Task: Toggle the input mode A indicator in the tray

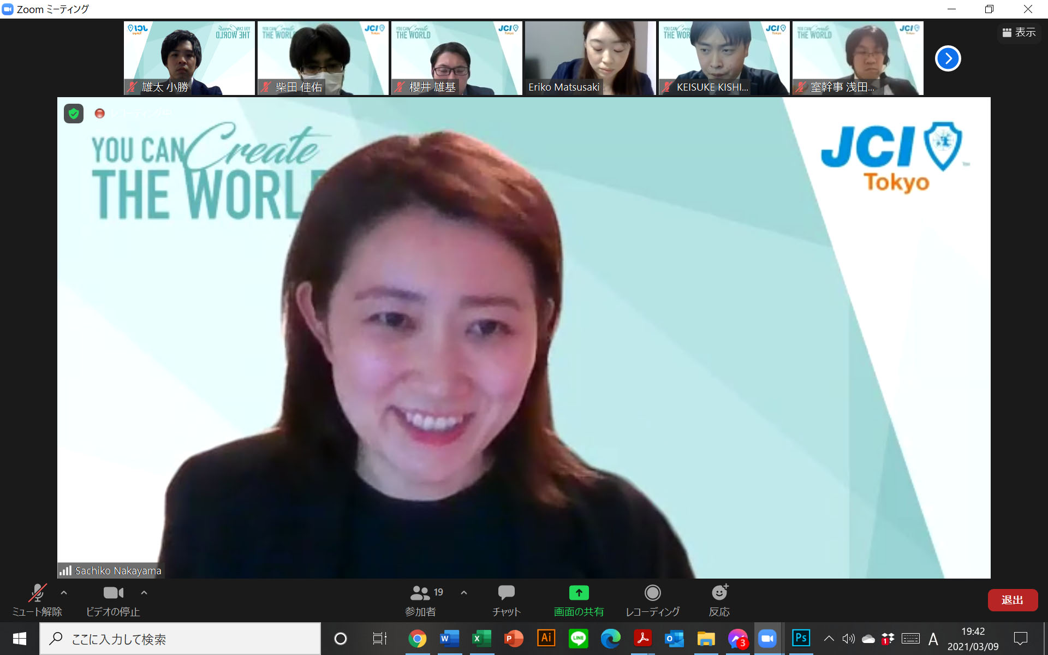Action: (933, 639)
